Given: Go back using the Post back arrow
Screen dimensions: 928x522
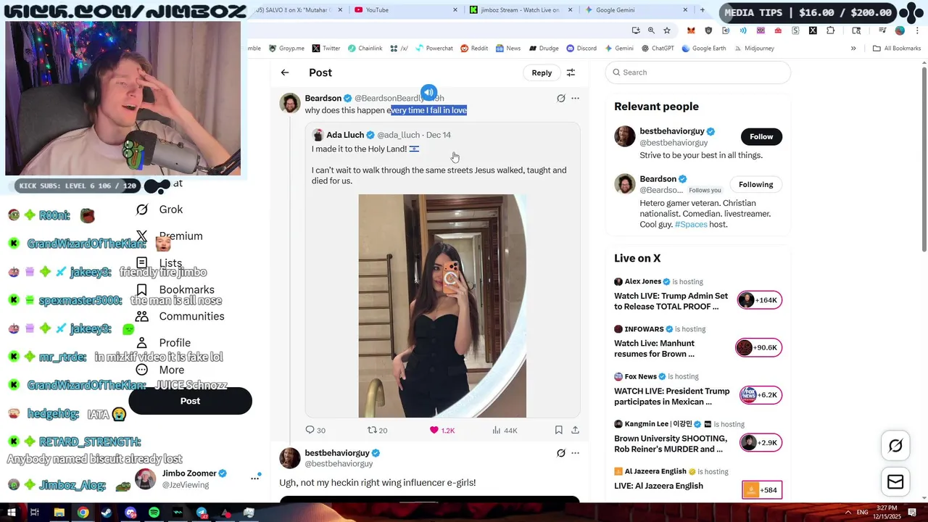Looking at the screenshot, I should 285,72.
